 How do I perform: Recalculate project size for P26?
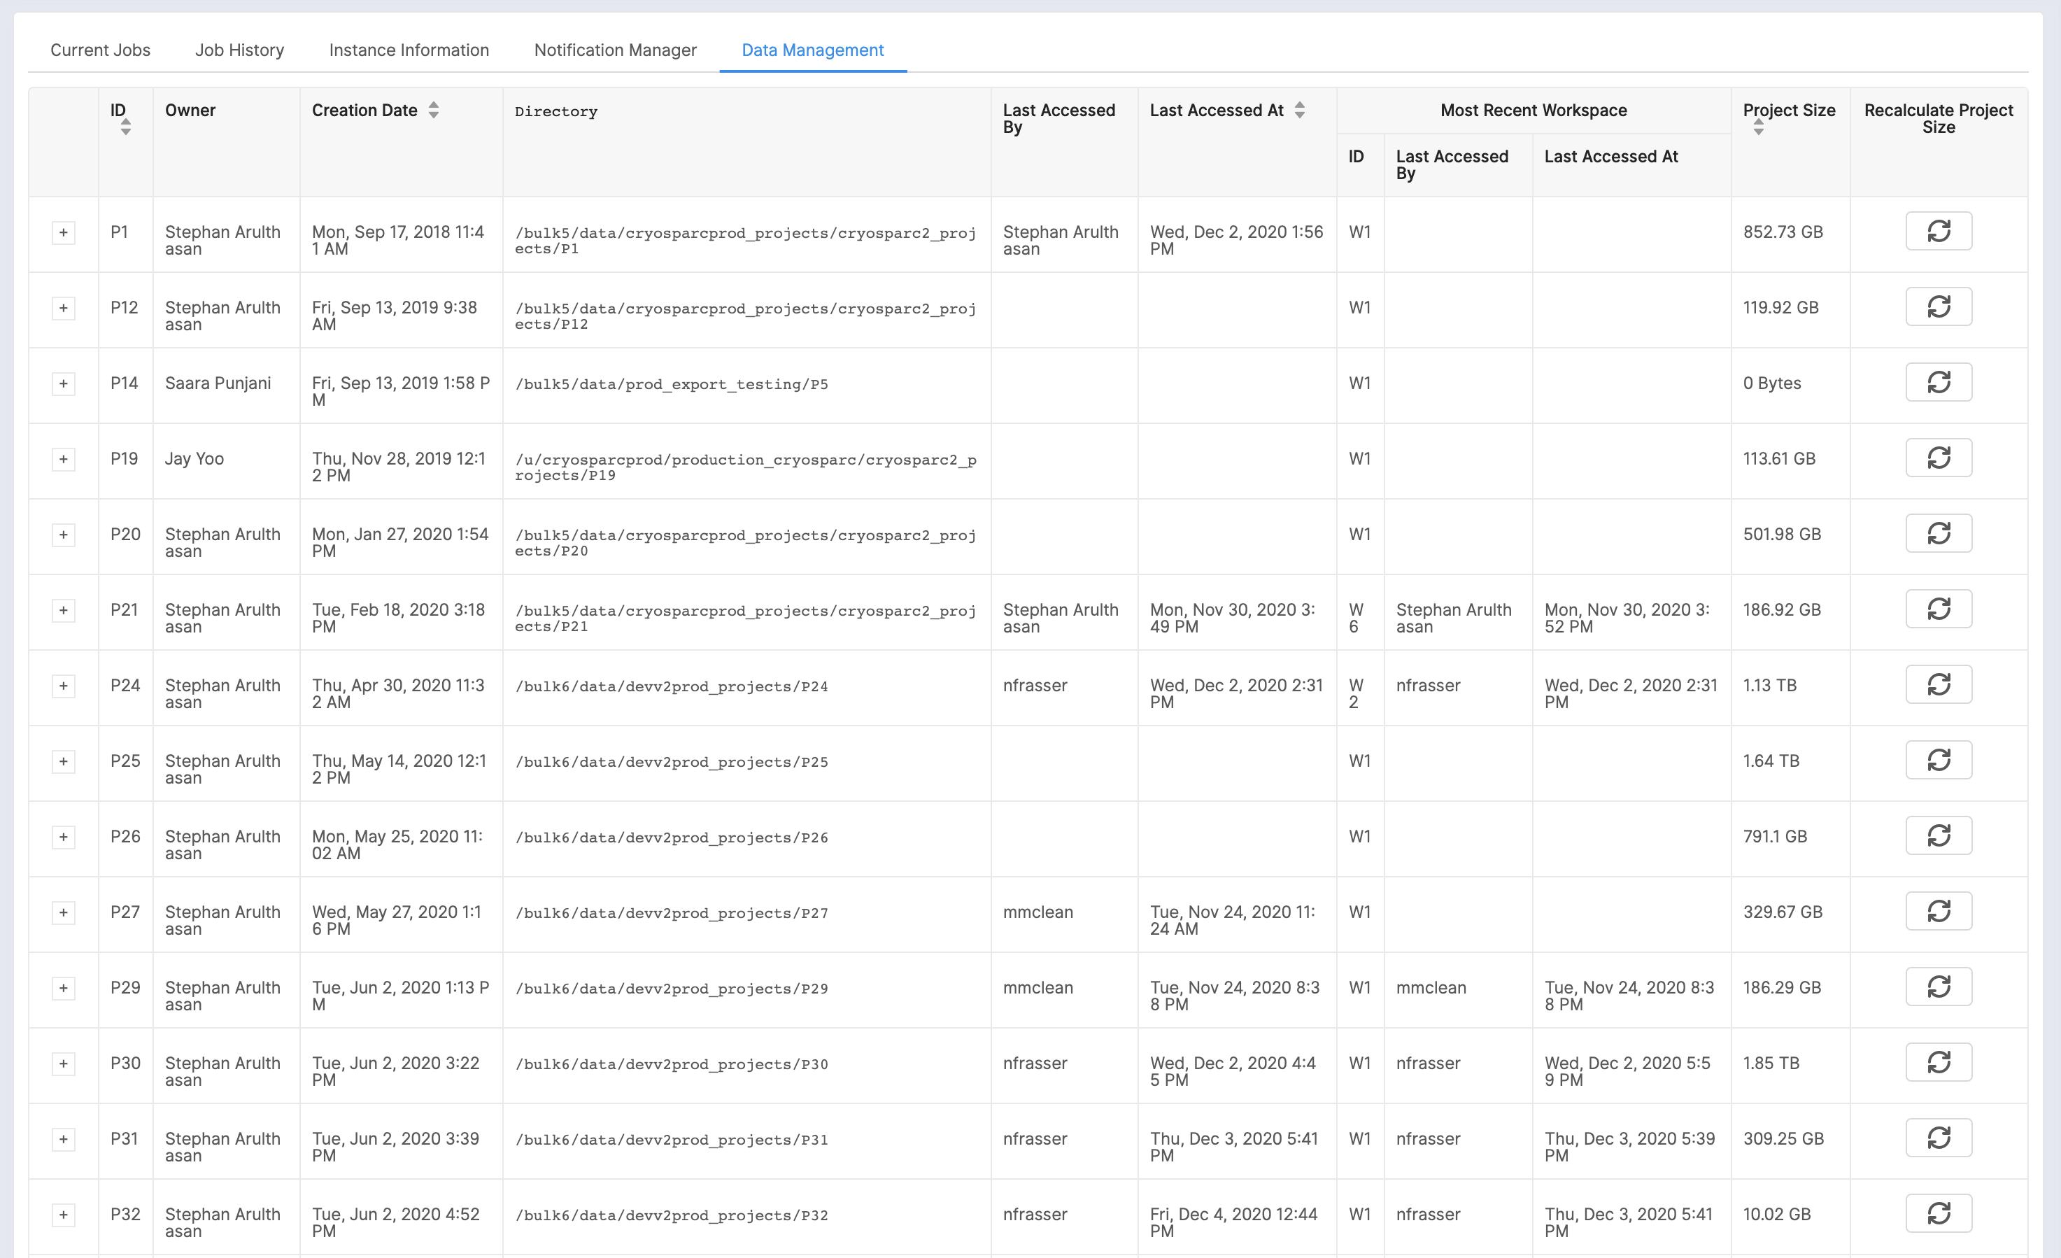[x=1938, y=835]
